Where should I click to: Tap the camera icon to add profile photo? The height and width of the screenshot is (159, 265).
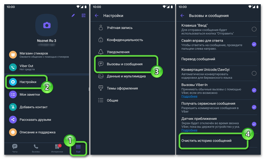point(47,25)
